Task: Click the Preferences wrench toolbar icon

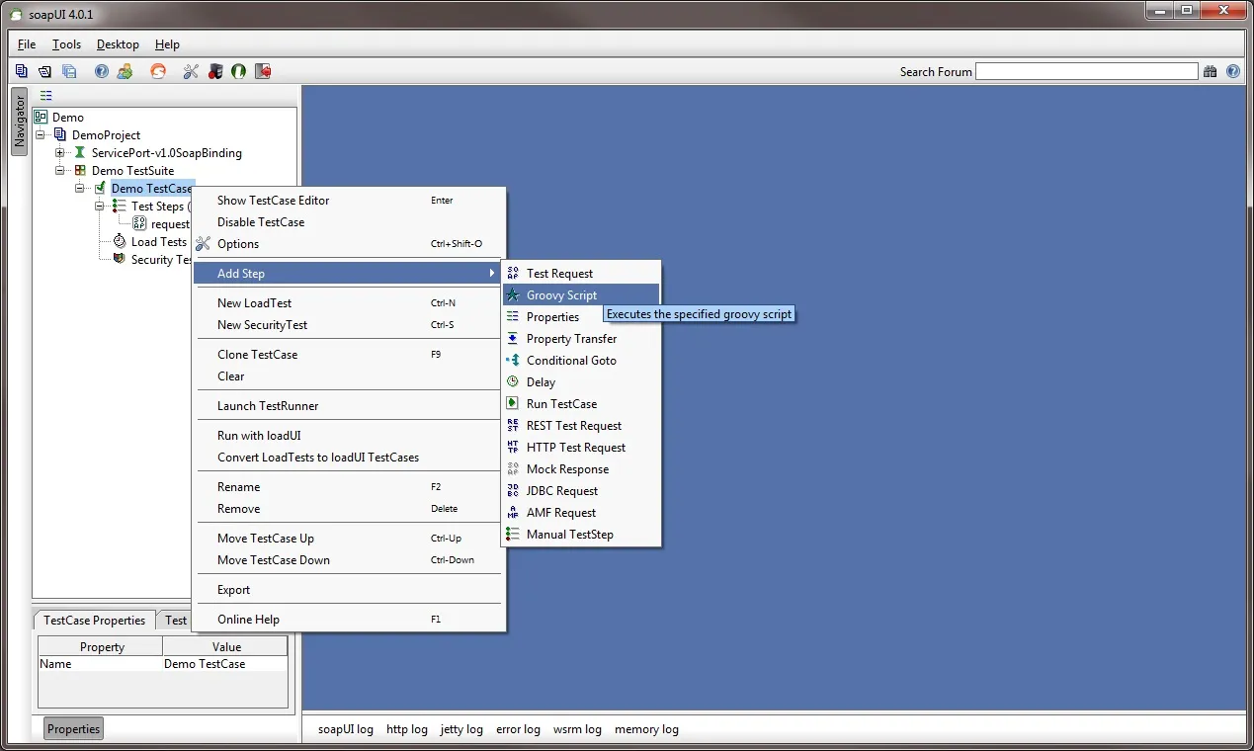Action: click(191, 71)
